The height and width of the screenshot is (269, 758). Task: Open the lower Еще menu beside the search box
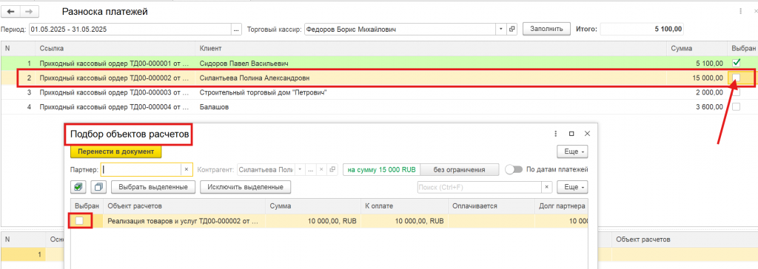573,187
